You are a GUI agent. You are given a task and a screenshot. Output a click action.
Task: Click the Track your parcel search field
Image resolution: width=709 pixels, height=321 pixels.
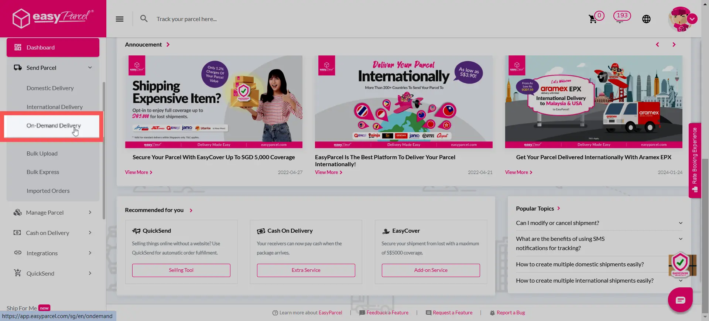[x=186, y=19]
